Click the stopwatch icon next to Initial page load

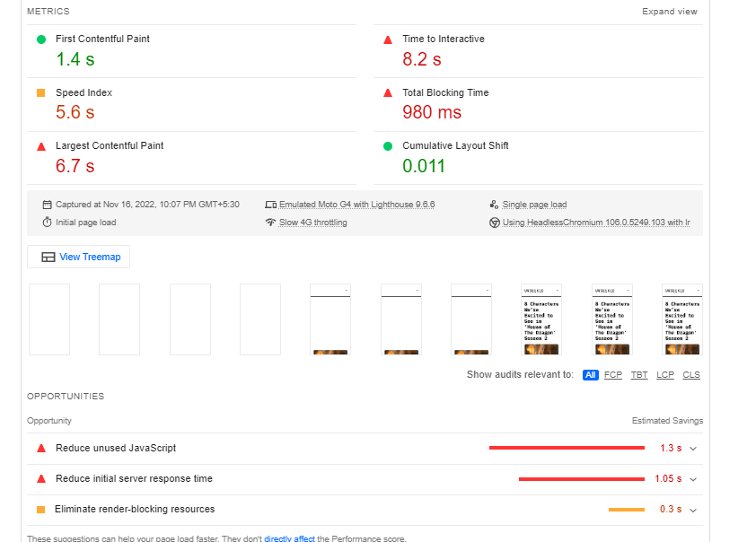(47, 223)
